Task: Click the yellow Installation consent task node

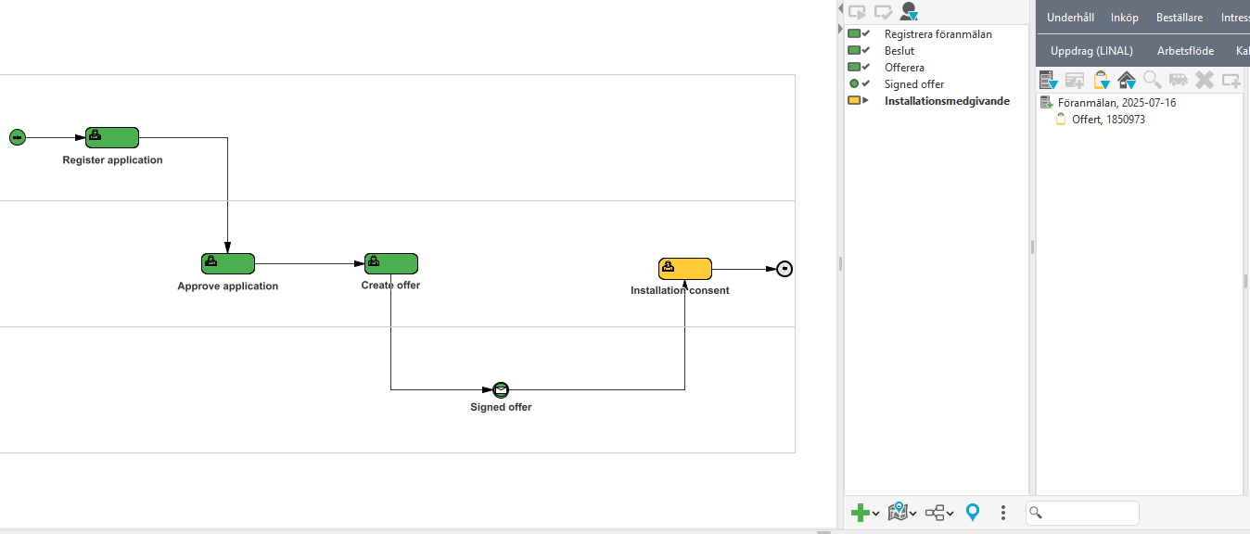Action: coord(684,268)
